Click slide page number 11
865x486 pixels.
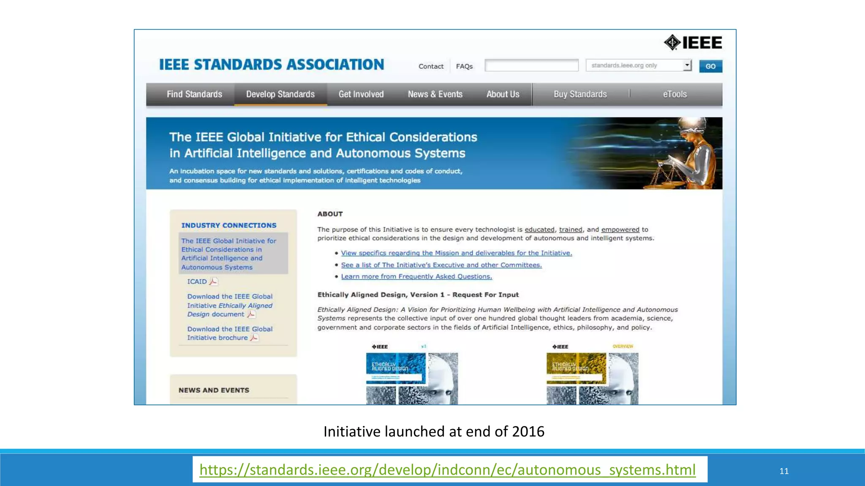784,471
